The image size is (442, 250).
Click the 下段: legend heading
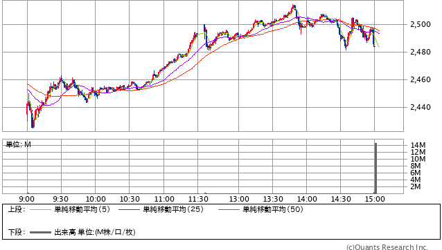pos(17,232)
